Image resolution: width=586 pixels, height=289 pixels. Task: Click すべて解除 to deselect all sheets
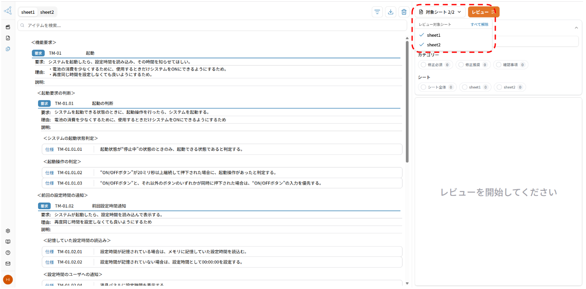[x=479, y=24]
